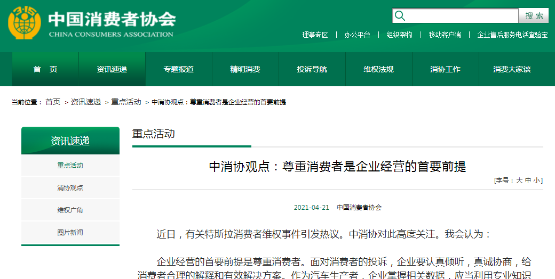555x279 pixels.
Task: Select 重点活动 in the sidebar
Action: 70,165
